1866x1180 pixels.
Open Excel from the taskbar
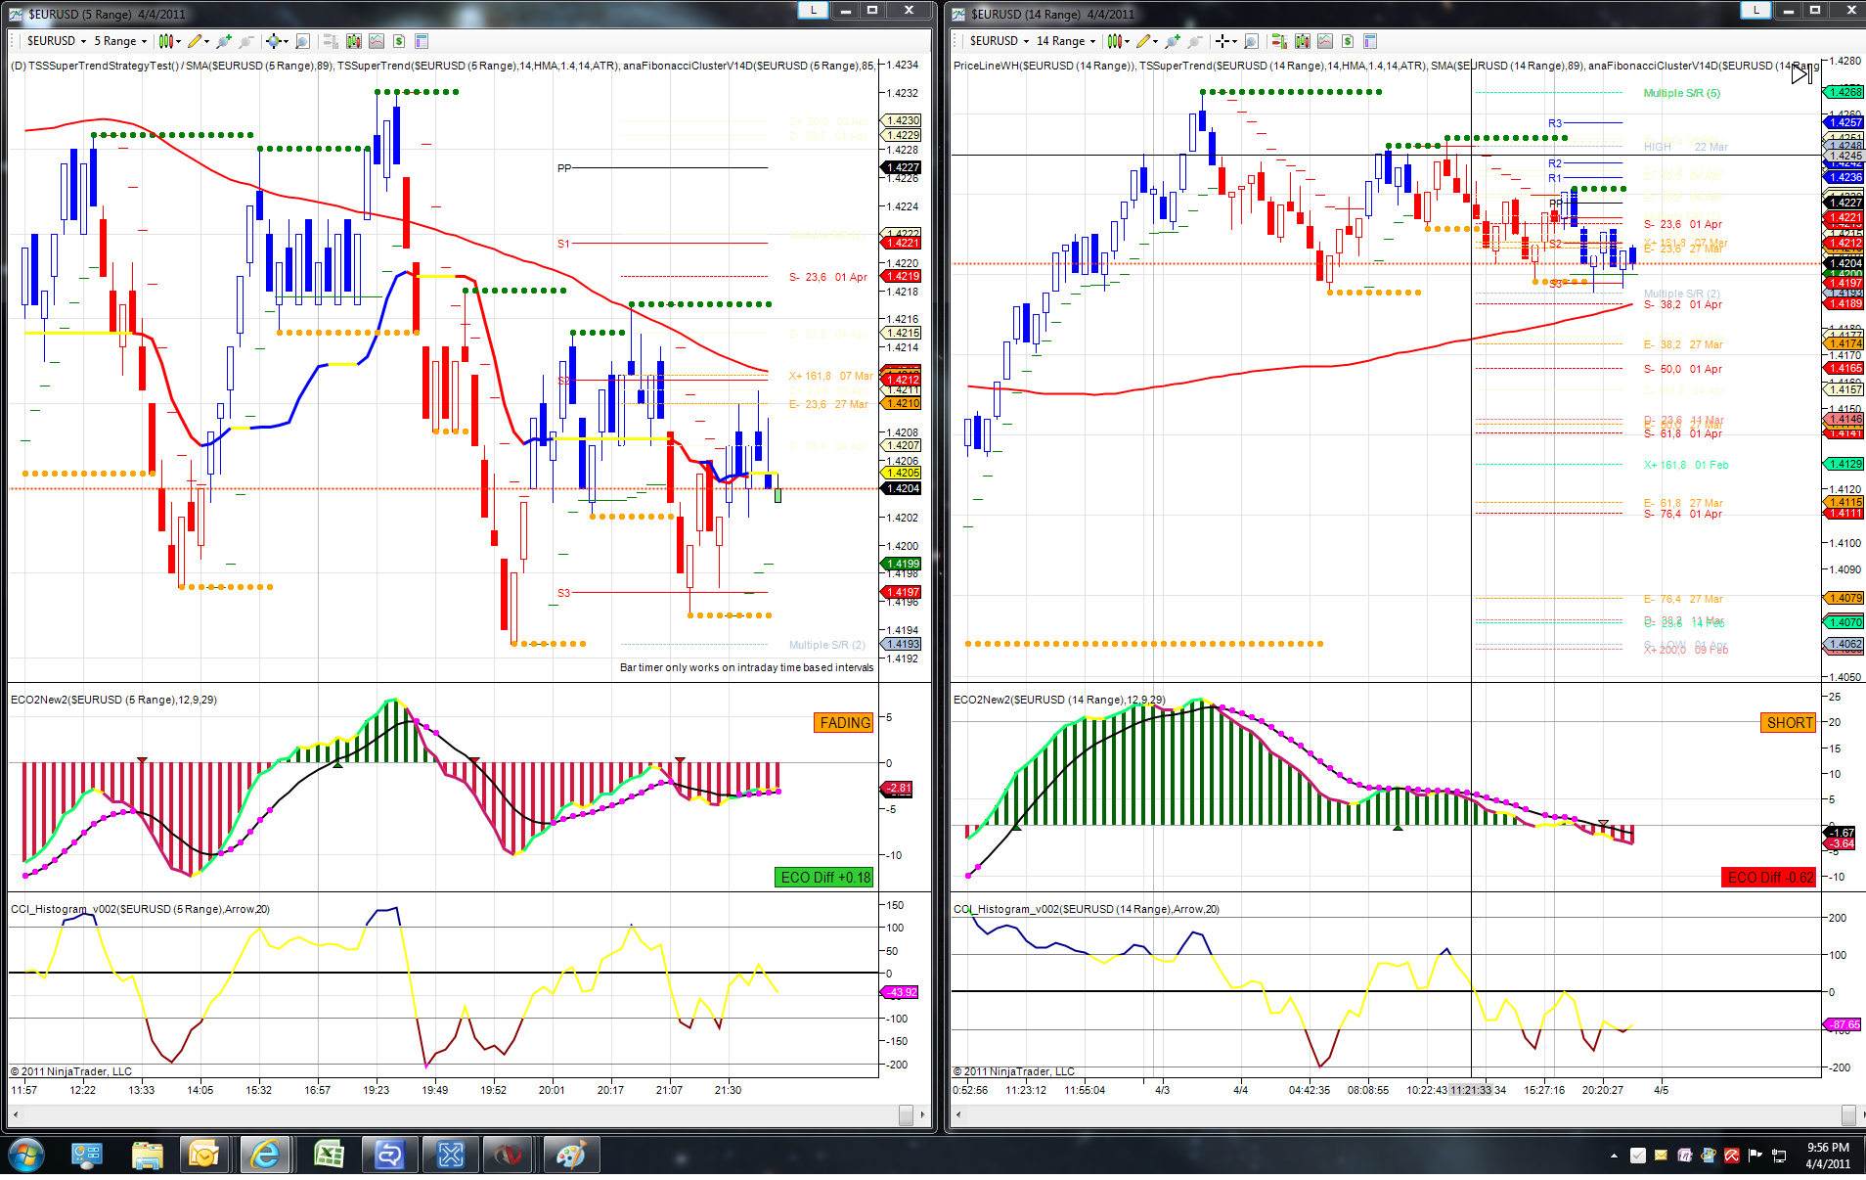pyautogui.click(x=328, y=1157)
